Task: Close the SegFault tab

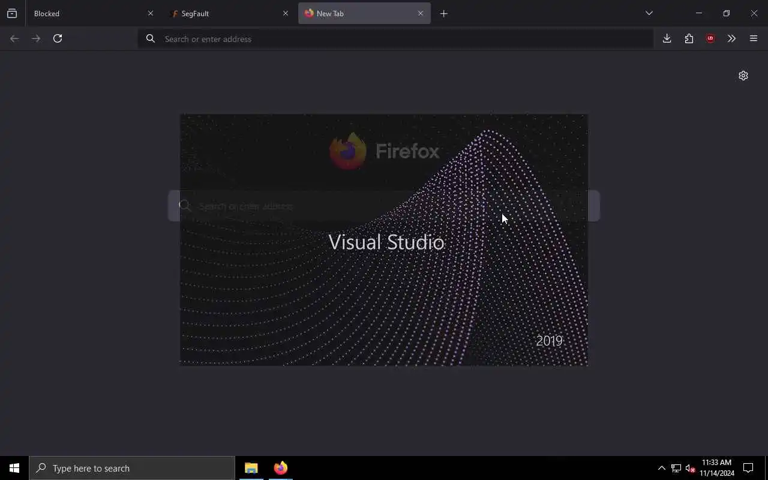Action: click(x=286, y=13)
